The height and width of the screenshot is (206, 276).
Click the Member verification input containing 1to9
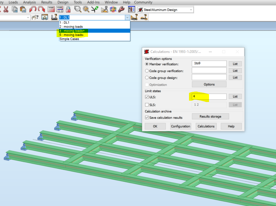pos(209,63)
